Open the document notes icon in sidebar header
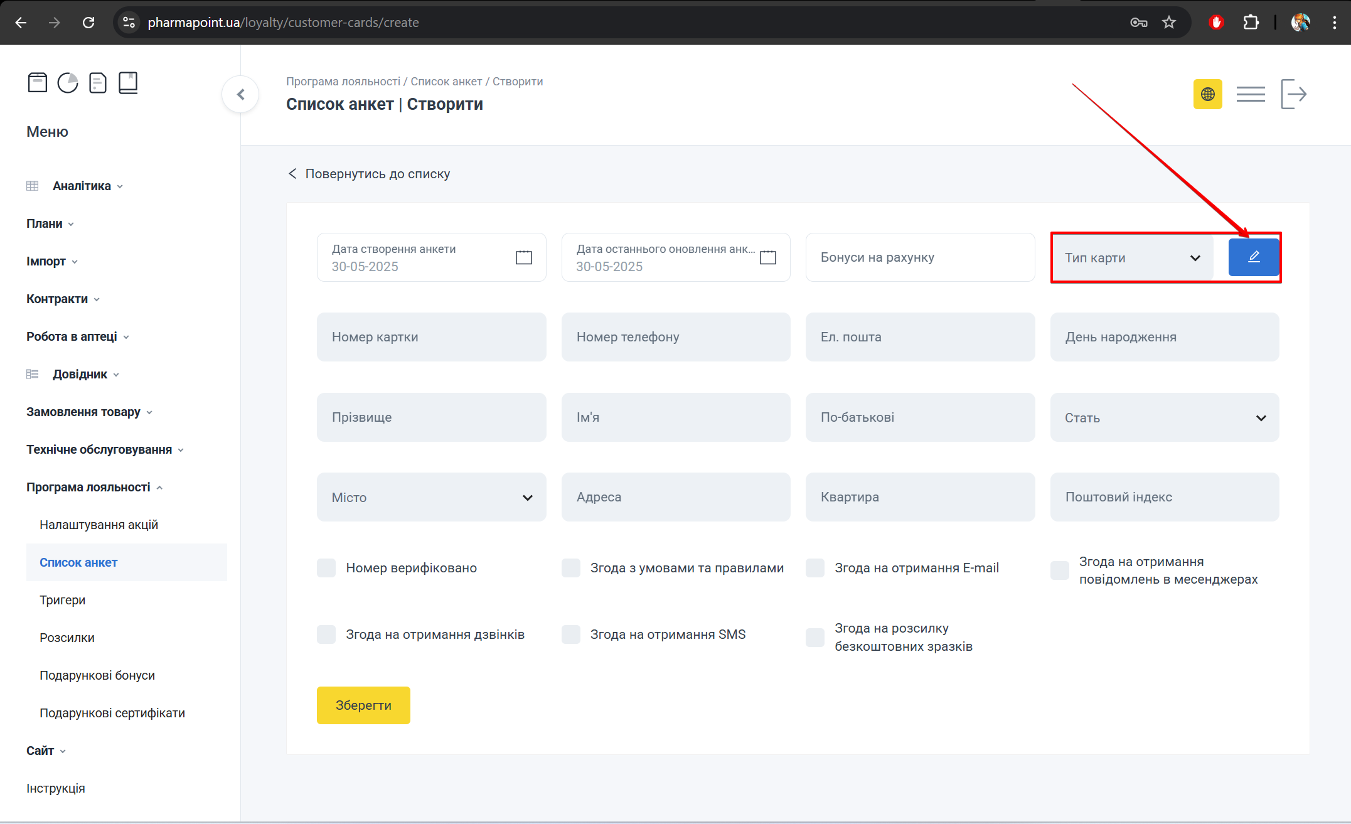 [x=97, y=82]
